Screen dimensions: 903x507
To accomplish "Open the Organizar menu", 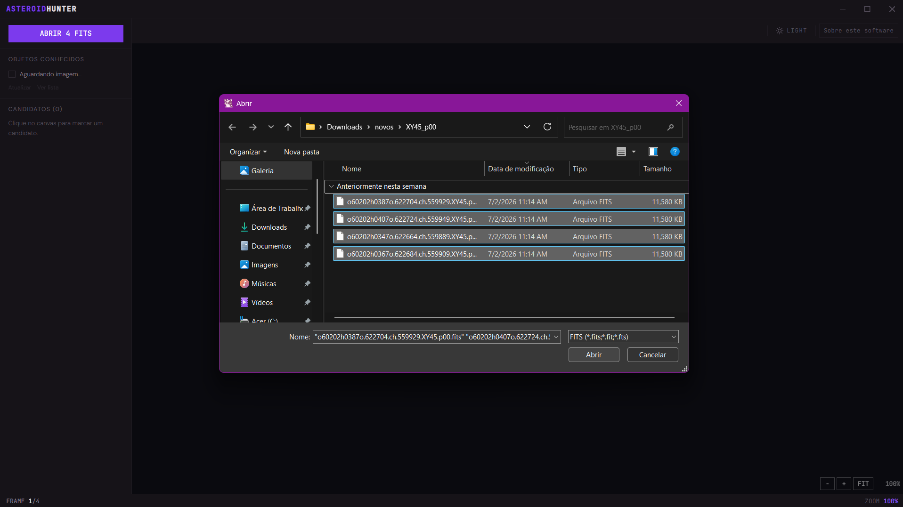I will [x=248, y=152].
